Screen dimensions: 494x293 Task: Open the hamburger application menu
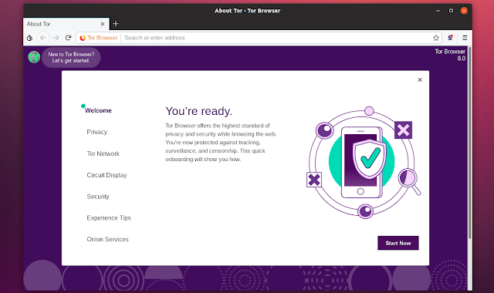click(465, 38)
